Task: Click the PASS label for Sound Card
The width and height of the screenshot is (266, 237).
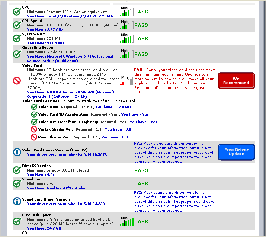Action: coord(141,183)
